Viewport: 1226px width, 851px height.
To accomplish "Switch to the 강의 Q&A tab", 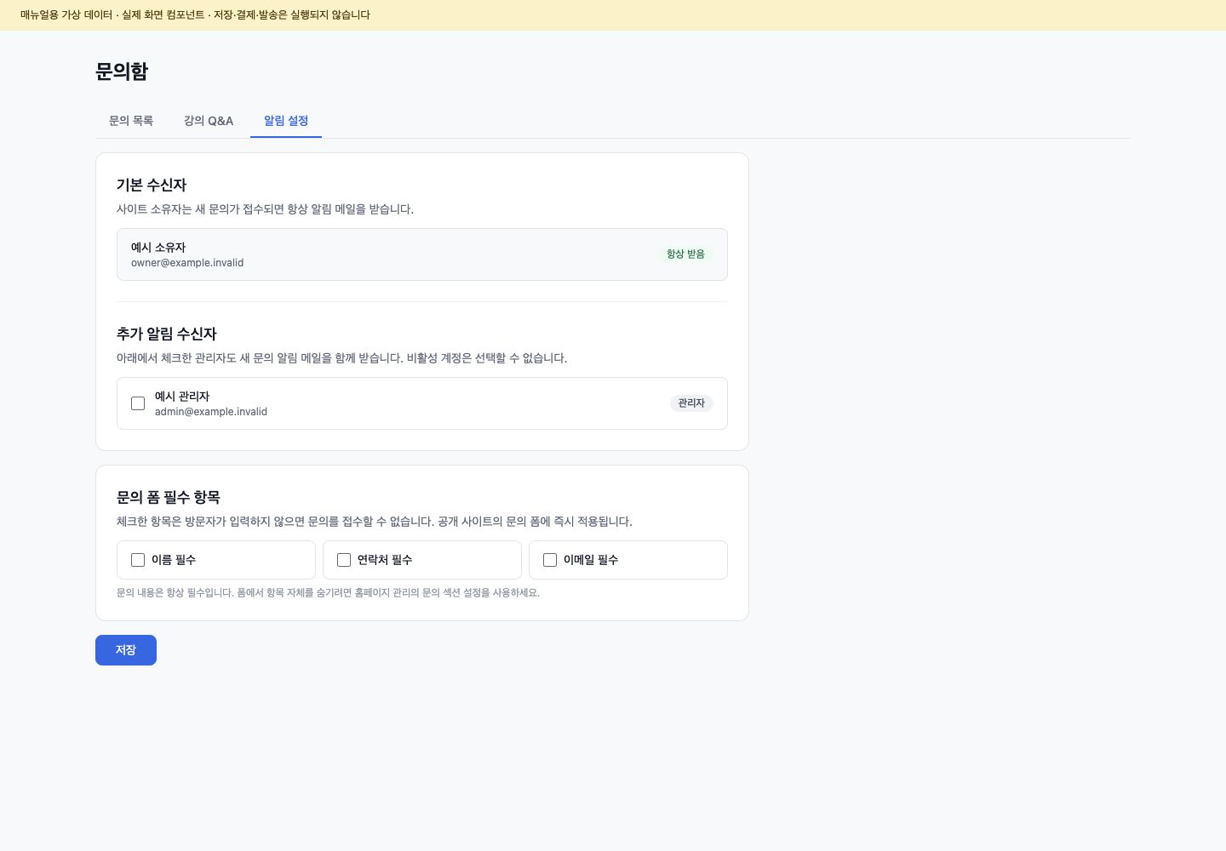I will click(209, 121).
